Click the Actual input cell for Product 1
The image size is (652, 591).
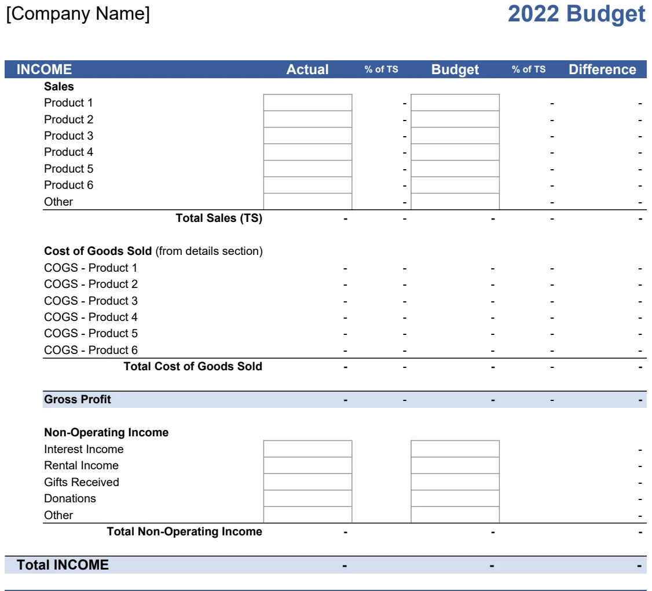point(307,103)
